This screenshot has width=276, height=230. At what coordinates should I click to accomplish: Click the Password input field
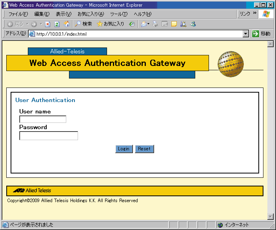coord(49,136)
